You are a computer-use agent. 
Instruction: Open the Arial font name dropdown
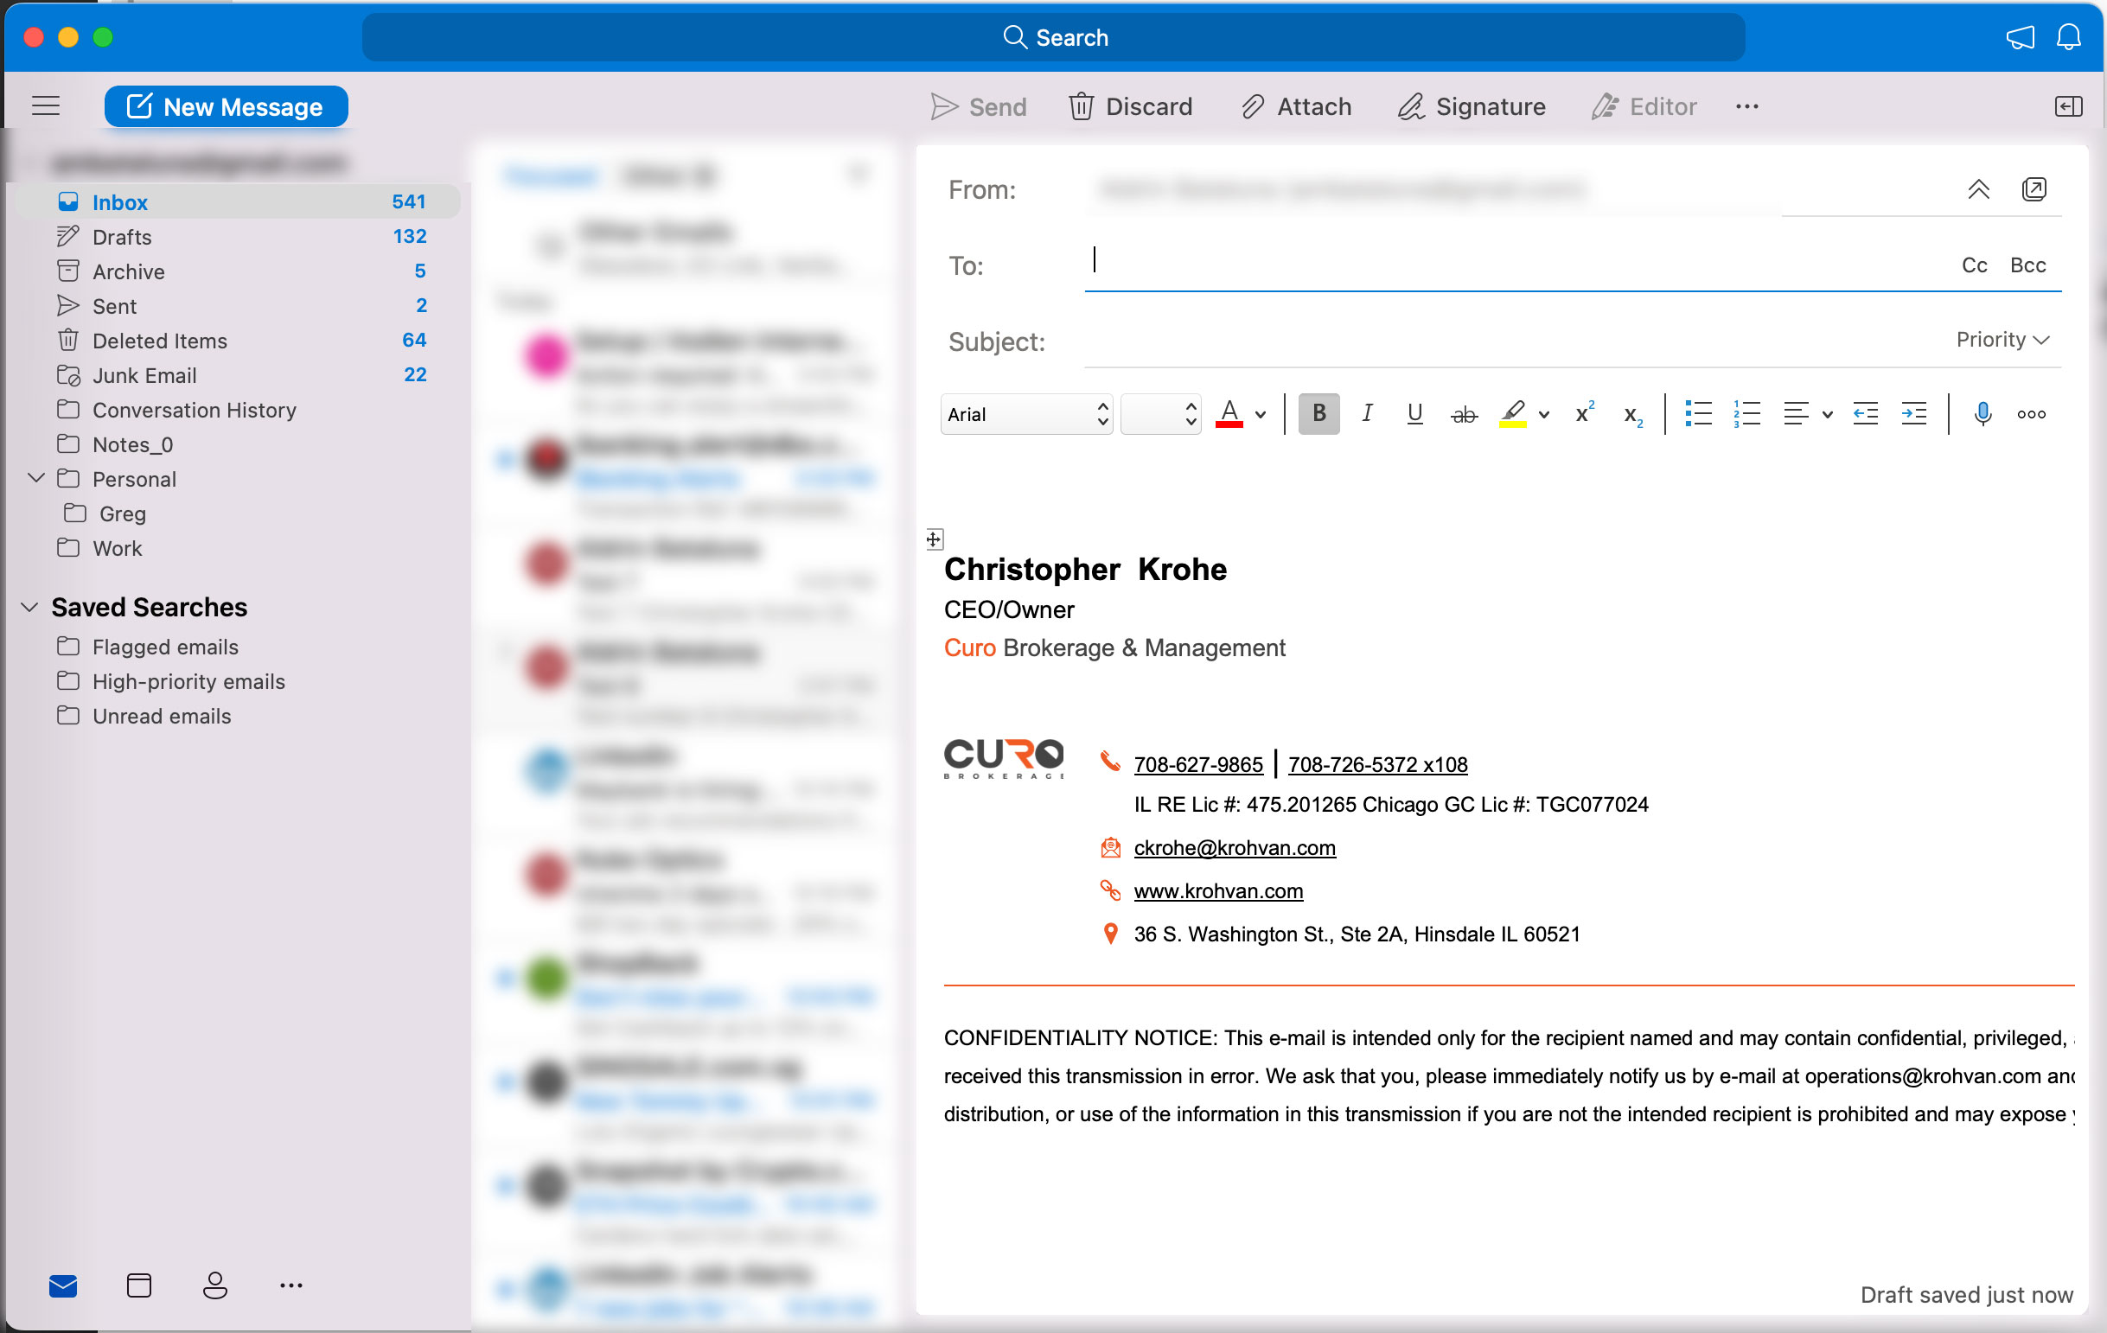tap(1026, 414)
